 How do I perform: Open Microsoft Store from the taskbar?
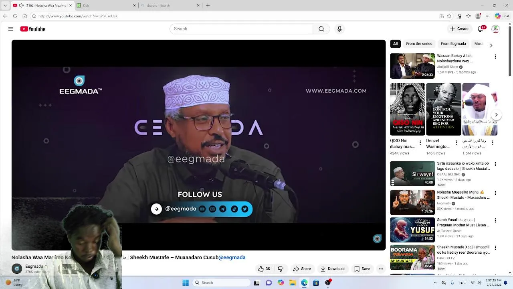pyautogui.click(x=316, y=283)
